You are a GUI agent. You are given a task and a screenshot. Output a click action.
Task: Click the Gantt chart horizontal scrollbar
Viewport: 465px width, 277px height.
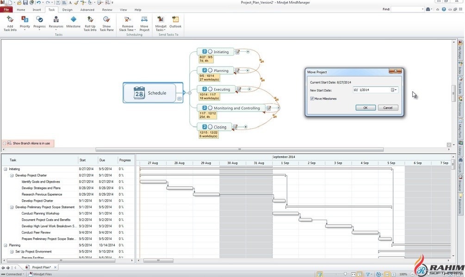point(158,261)
